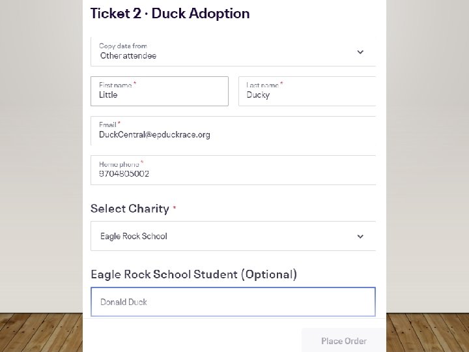Click the student name field showing Donald Duck

point(233,302)
